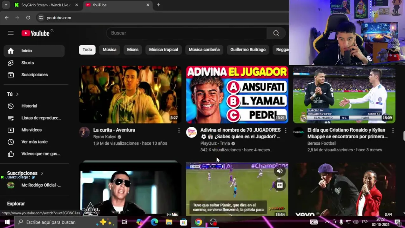
Task: Click the page vertical scrollbar
Action: click(404, 136)
